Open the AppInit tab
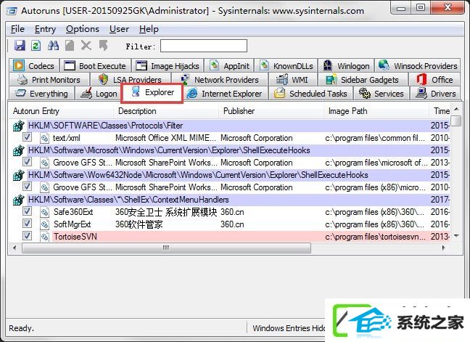Image resolution: width=470 pixels, height=342 pixels. (230, 65)
